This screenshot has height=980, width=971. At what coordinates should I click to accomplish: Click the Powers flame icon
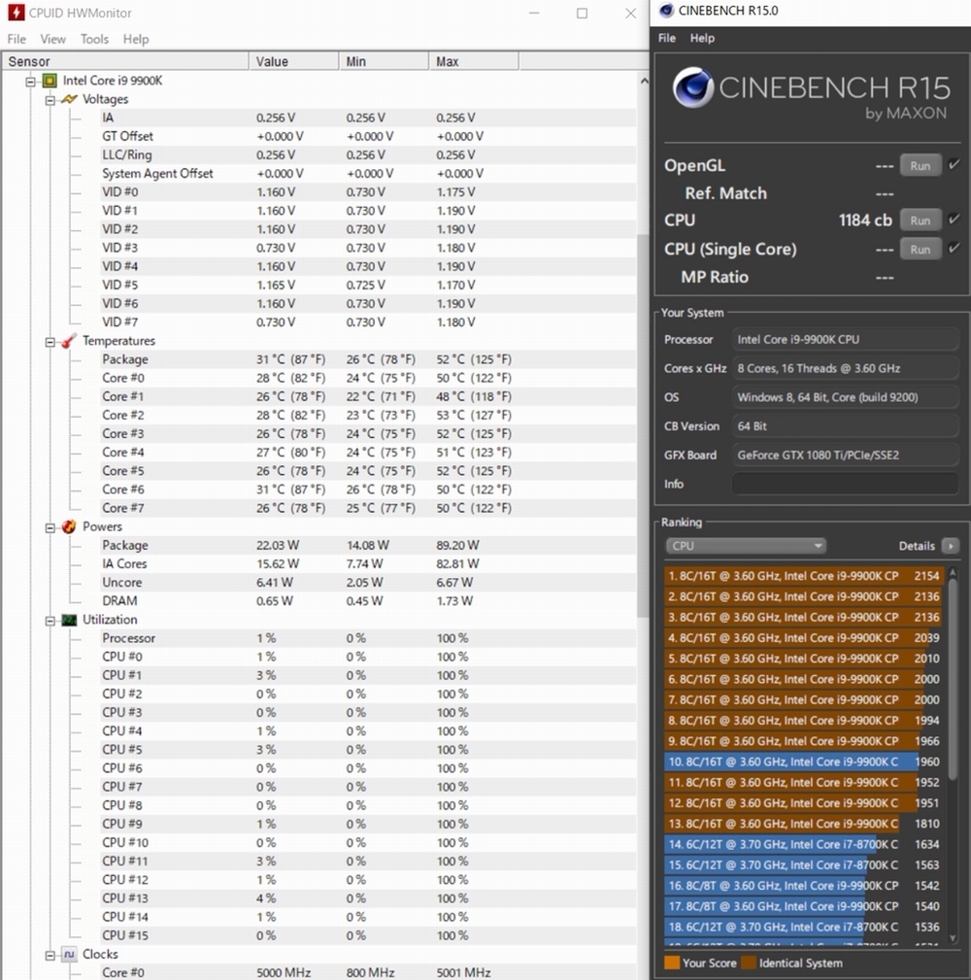coord(69,526)
